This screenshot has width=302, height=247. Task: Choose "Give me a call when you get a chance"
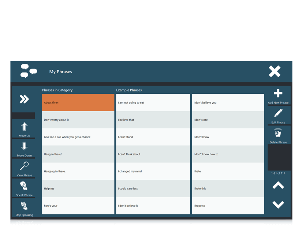78,137
